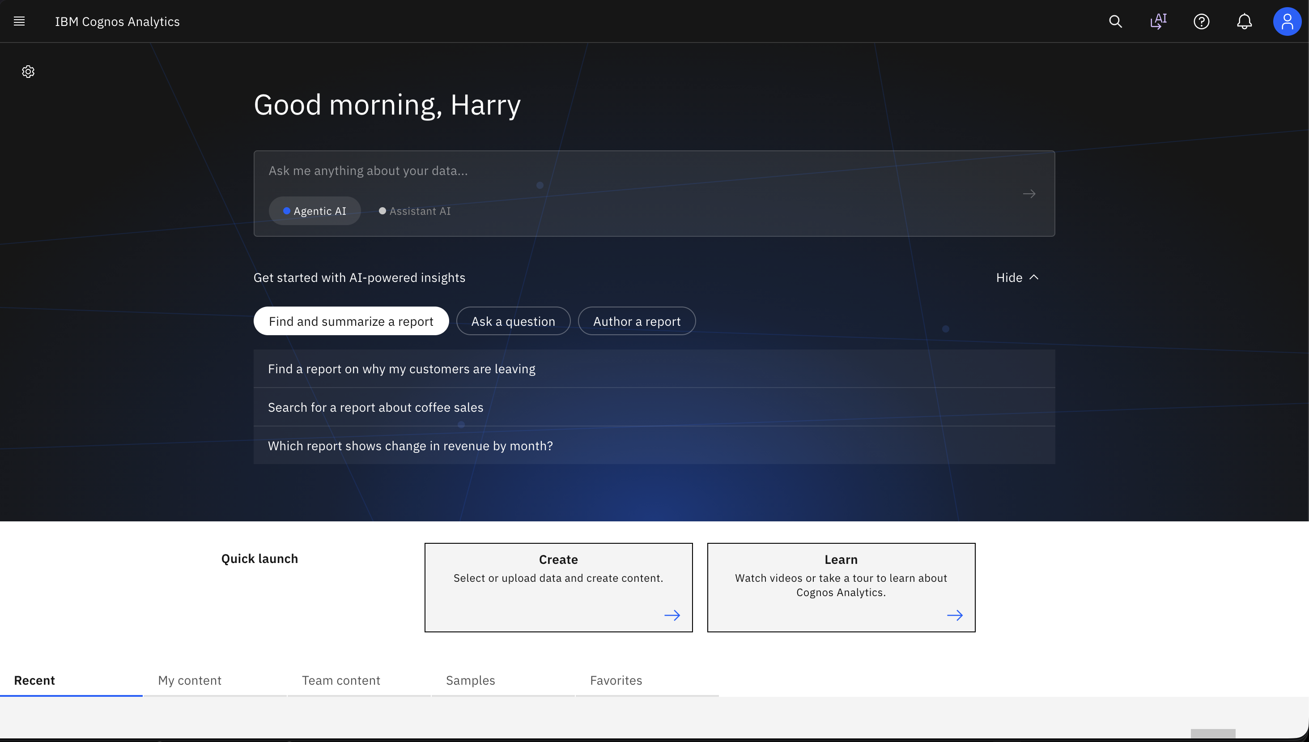Click the Learn card arrow icon
Image resolution: width=1309 pixels, height=742 pixels.
point(955,615)
